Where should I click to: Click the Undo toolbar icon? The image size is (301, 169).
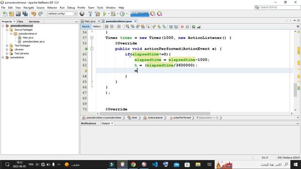tap(33, 14)
